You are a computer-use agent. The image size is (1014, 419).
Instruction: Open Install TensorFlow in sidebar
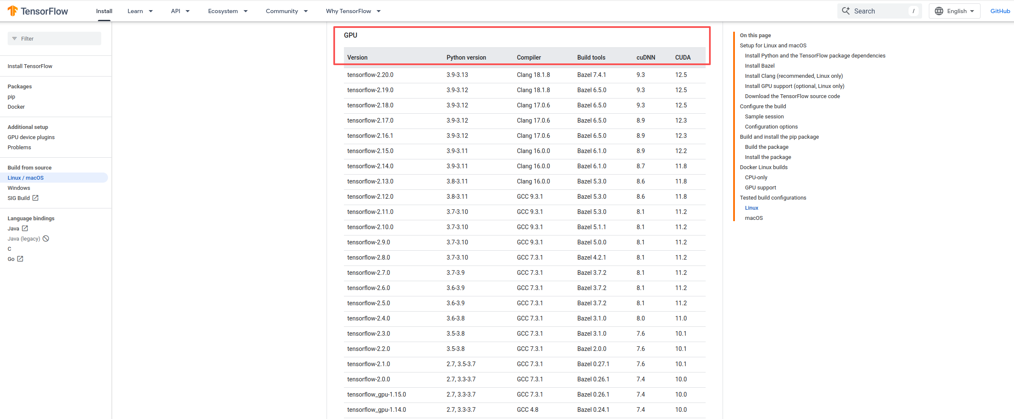tap(30, 66)
